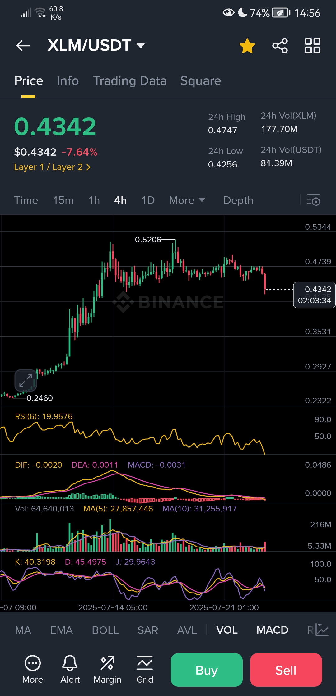Open the four-squares layout icon
The image size is (336, 696).
point(313,46)
